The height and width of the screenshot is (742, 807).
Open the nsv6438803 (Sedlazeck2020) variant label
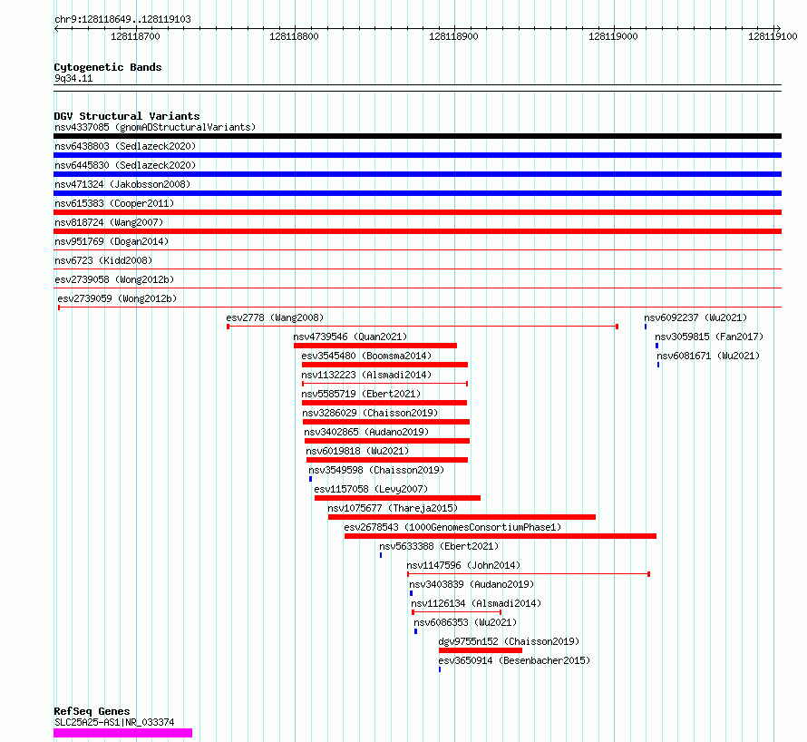[125, 146]
